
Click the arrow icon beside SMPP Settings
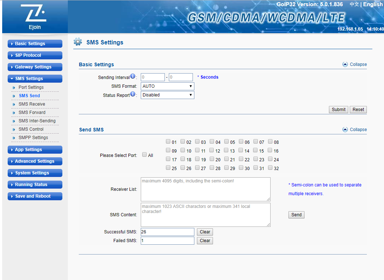click(14, 138)
